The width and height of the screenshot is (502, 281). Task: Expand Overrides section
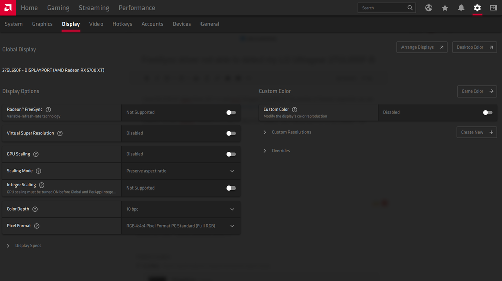[x=276, y=151]
